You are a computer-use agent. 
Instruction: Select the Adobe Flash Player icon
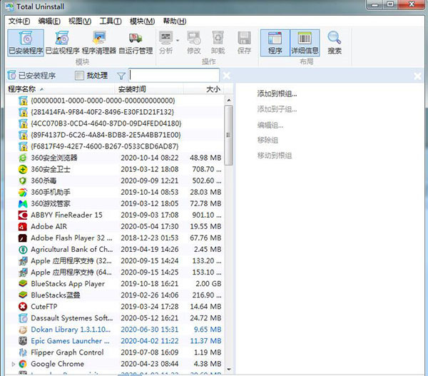23,238
